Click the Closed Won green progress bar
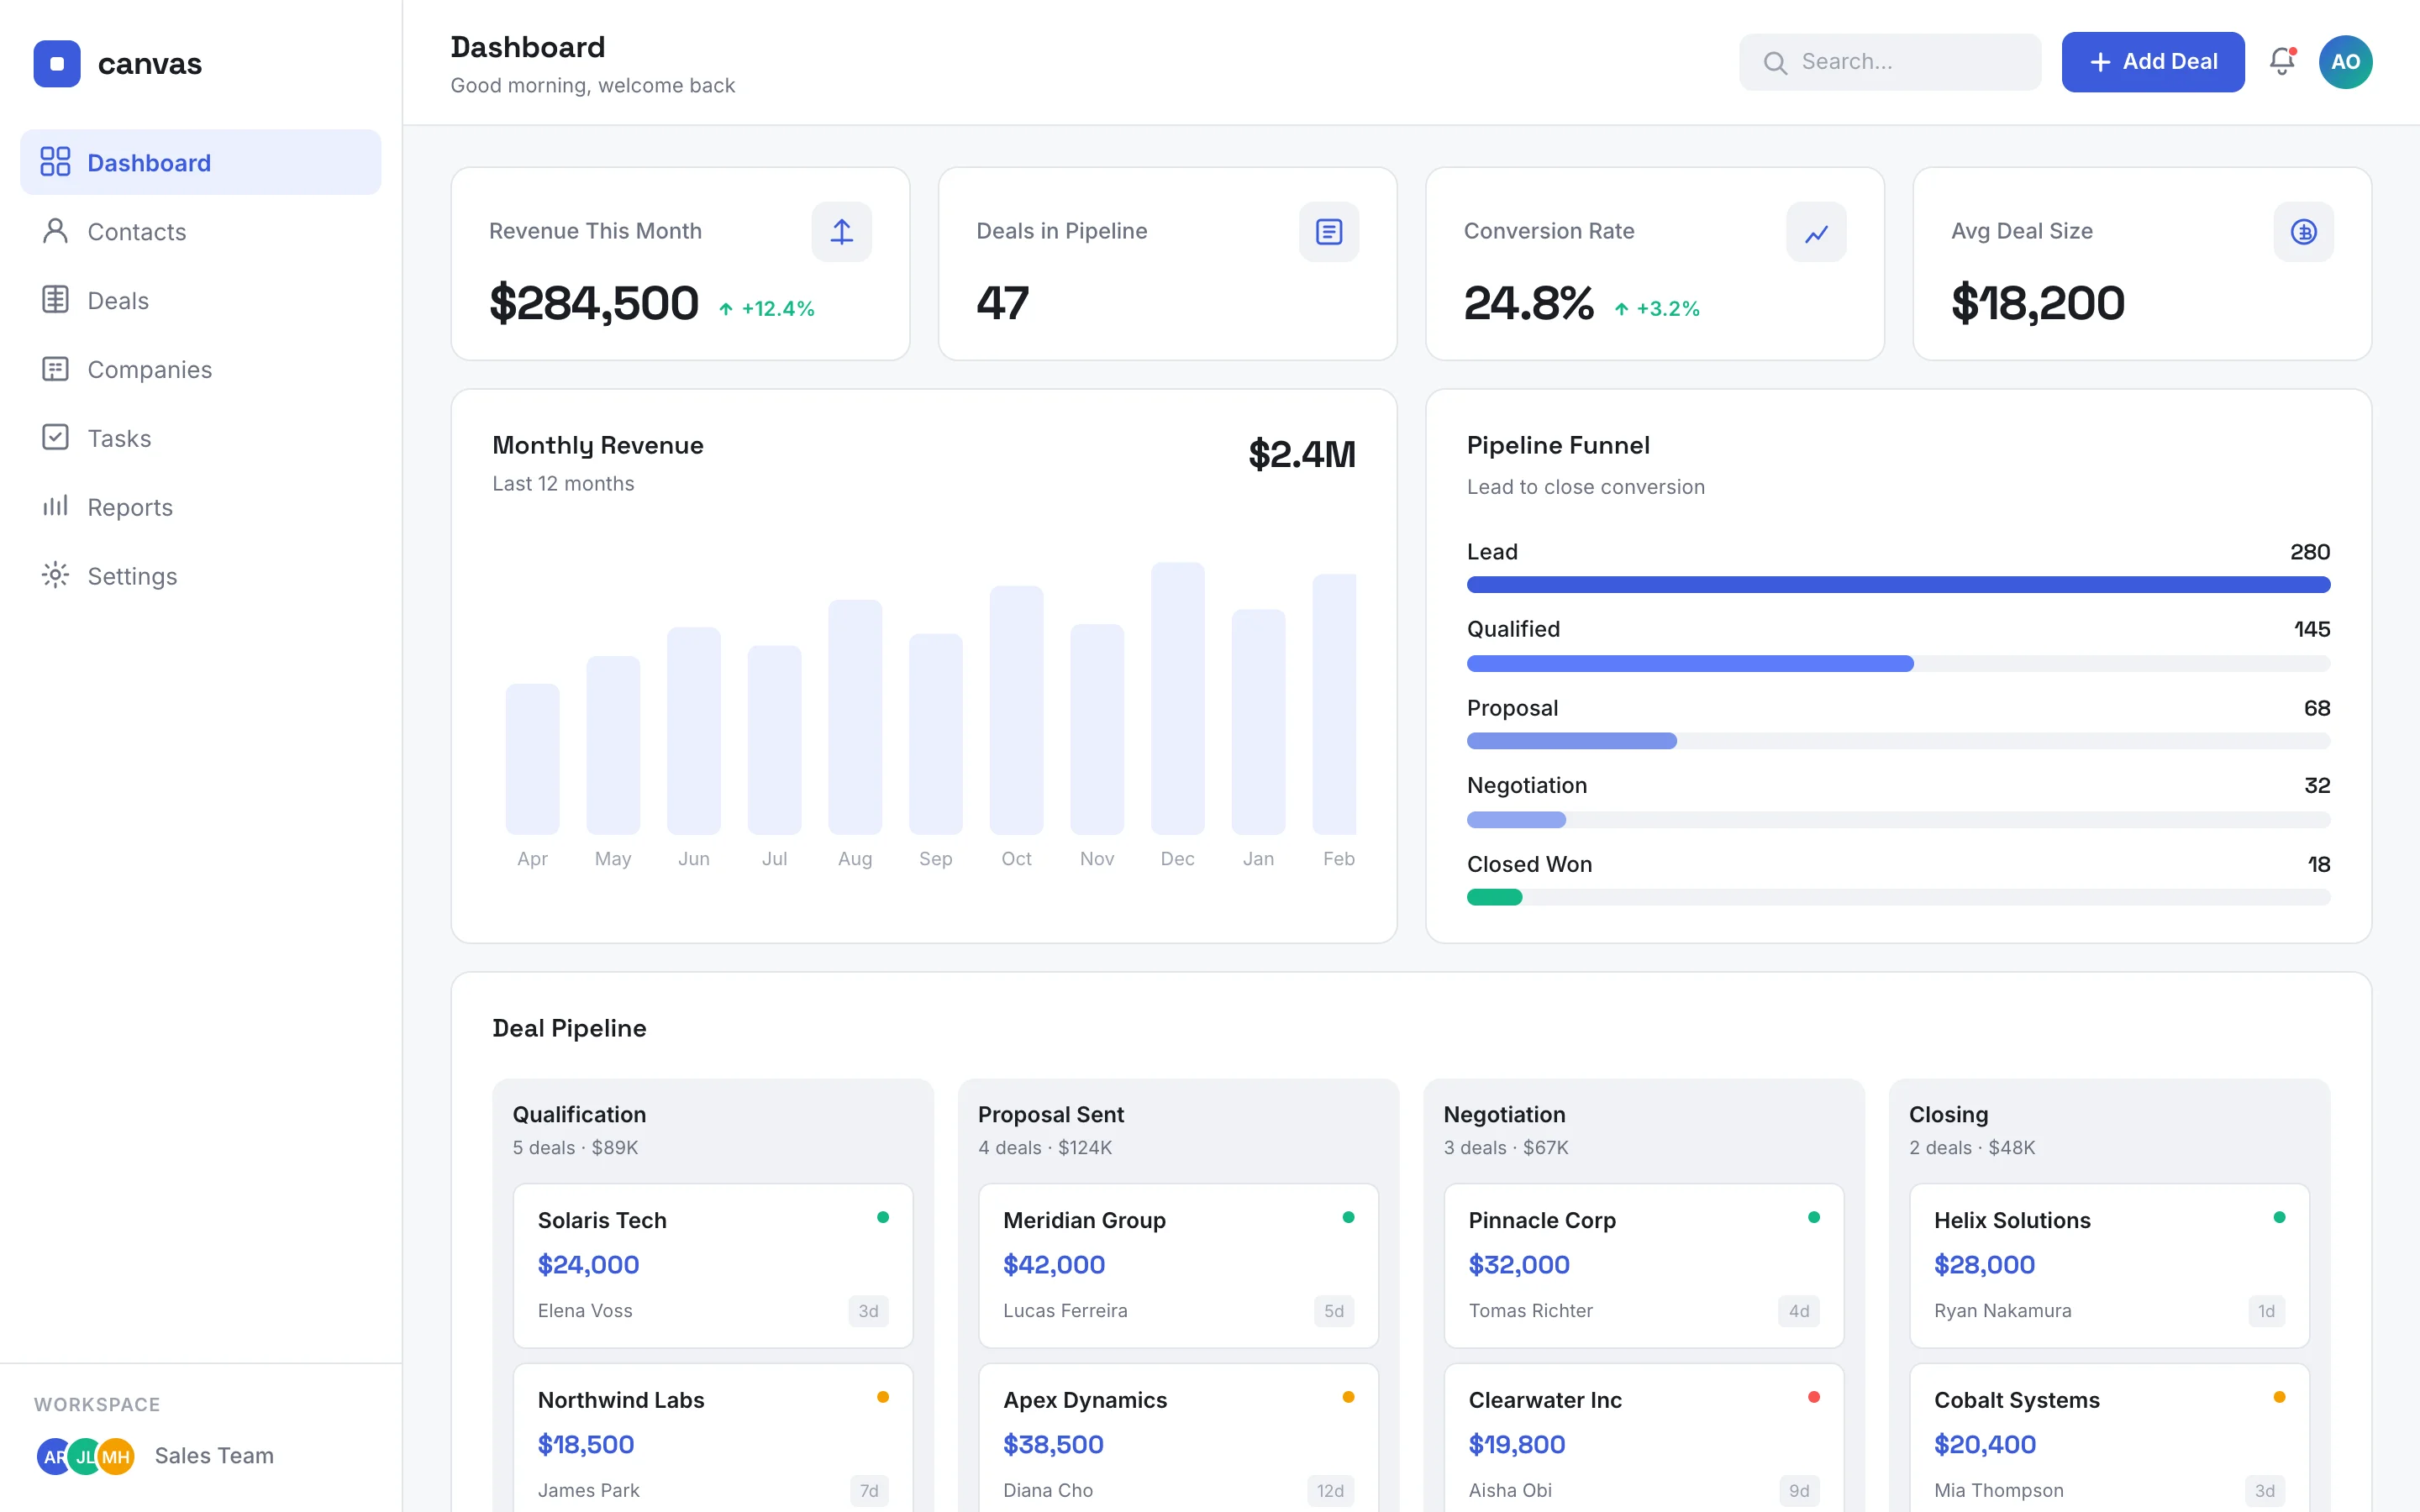Viewport: 2420px width, 1512px height. pyautogui.click(x=1494, y=897)
